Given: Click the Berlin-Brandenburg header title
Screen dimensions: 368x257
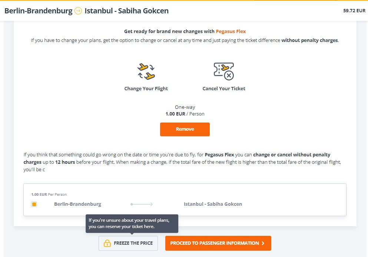Looking at the screenshot, I should [39, 11].
